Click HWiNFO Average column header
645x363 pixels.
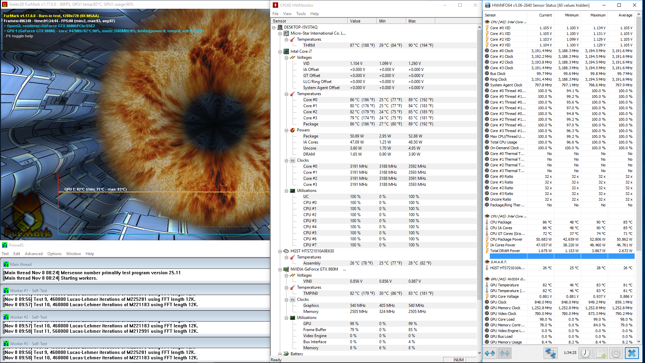click(x=621, y=15)
